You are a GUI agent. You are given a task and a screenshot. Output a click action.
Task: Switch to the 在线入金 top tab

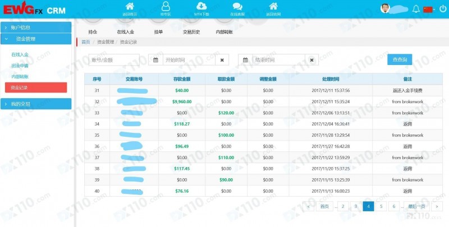point(125,32)
